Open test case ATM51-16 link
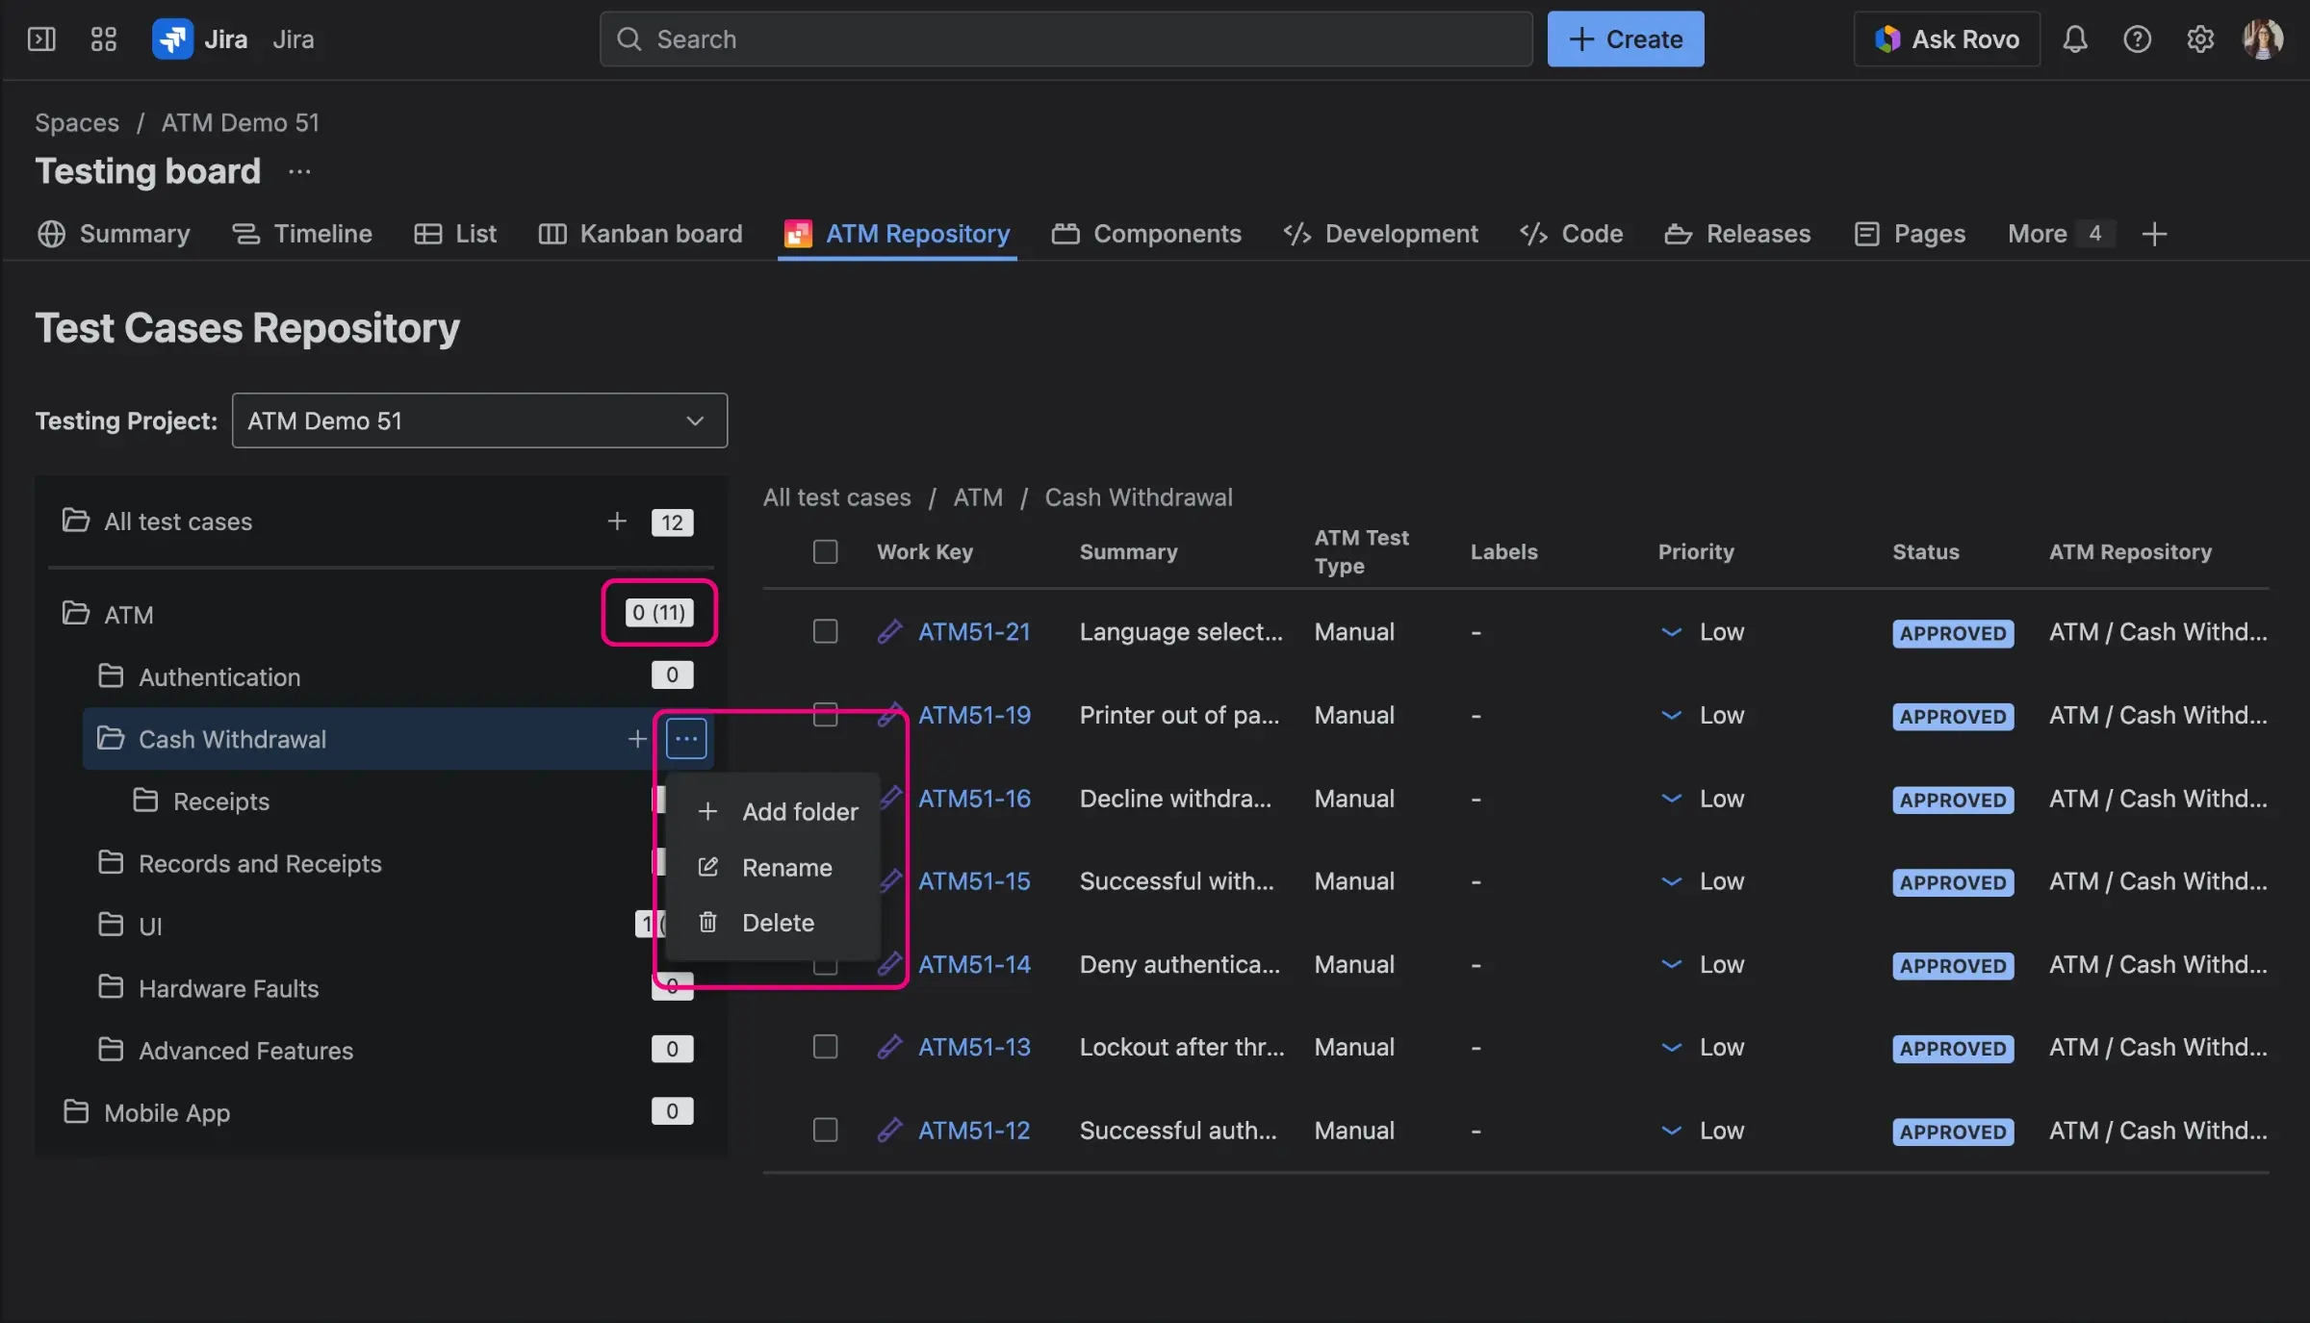The image size is (2310, 1323). pos(974,798)
